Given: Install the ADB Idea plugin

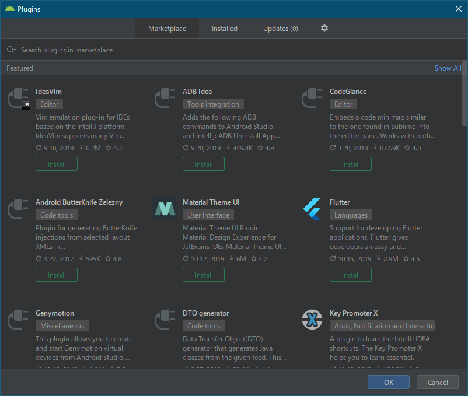Looking at the screenshot, I should coord(203,164).
